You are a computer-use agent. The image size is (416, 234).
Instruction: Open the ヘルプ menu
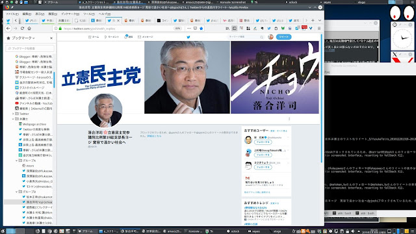tap(105, 14)
